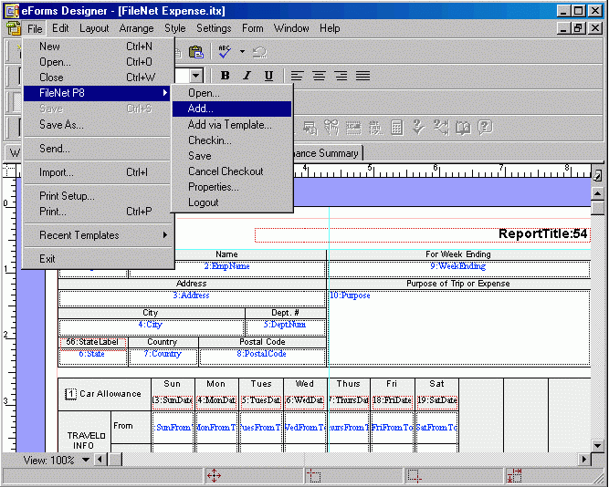The height and width of the screenshot is (487, 609).
Task: Select right text alignment
Action: [x=341, y=76]
